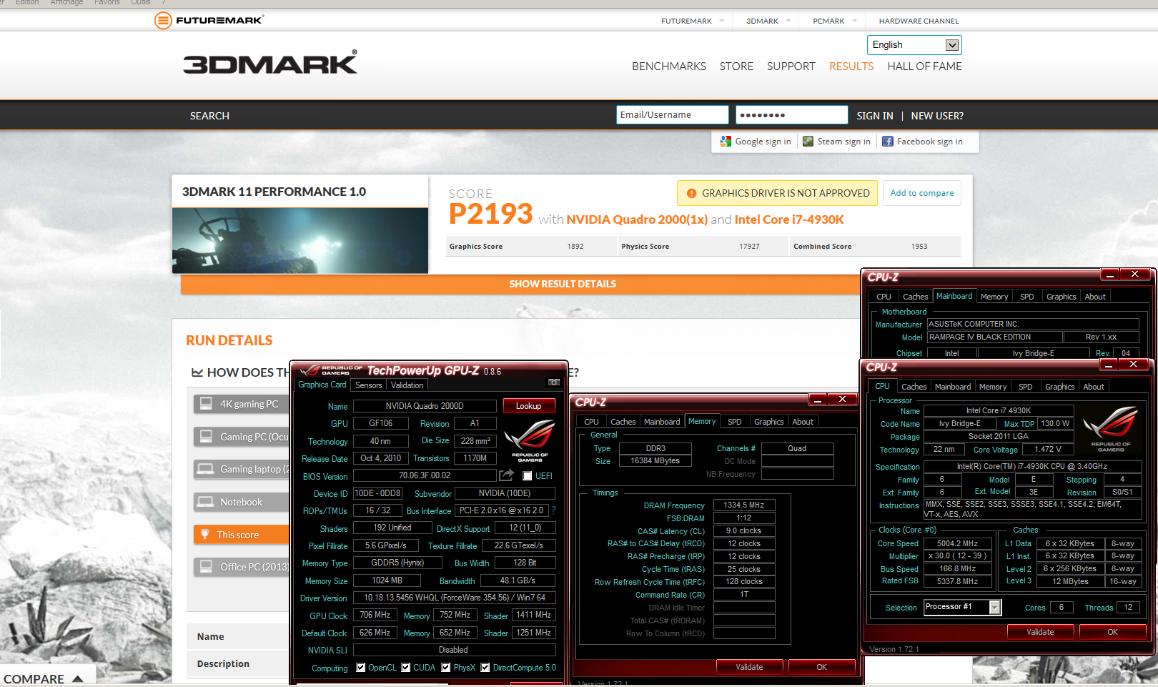Click Validate in CPU-Z CPU window
Viewport: 1158px width, 687px height.
pyautogui.click(x=1040, y=632)
